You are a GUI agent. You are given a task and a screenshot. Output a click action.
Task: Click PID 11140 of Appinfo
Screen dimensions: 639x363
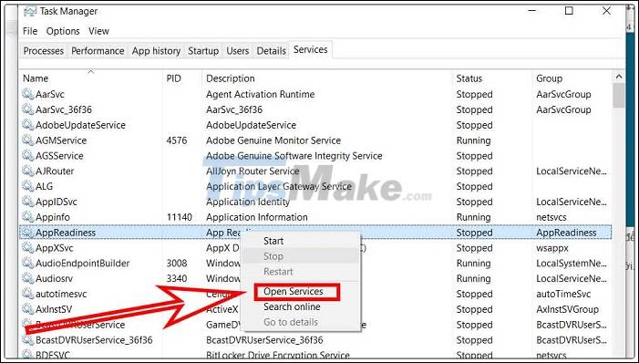180,217
